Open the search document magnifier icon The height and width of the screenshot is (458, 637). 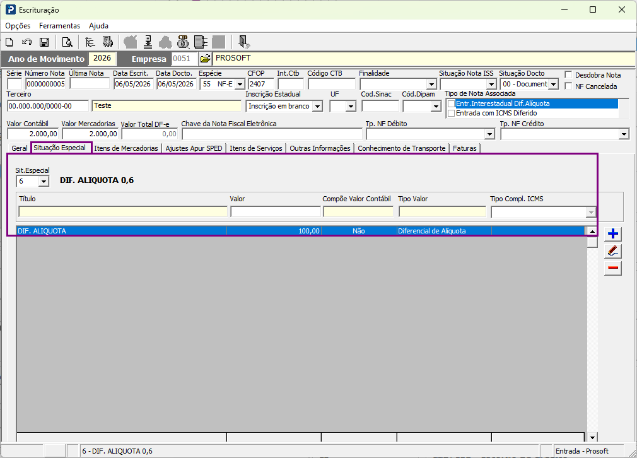[x=67, y=42]
